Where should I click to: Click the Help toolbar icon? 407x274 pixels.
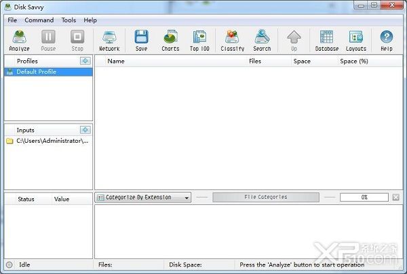387,41
